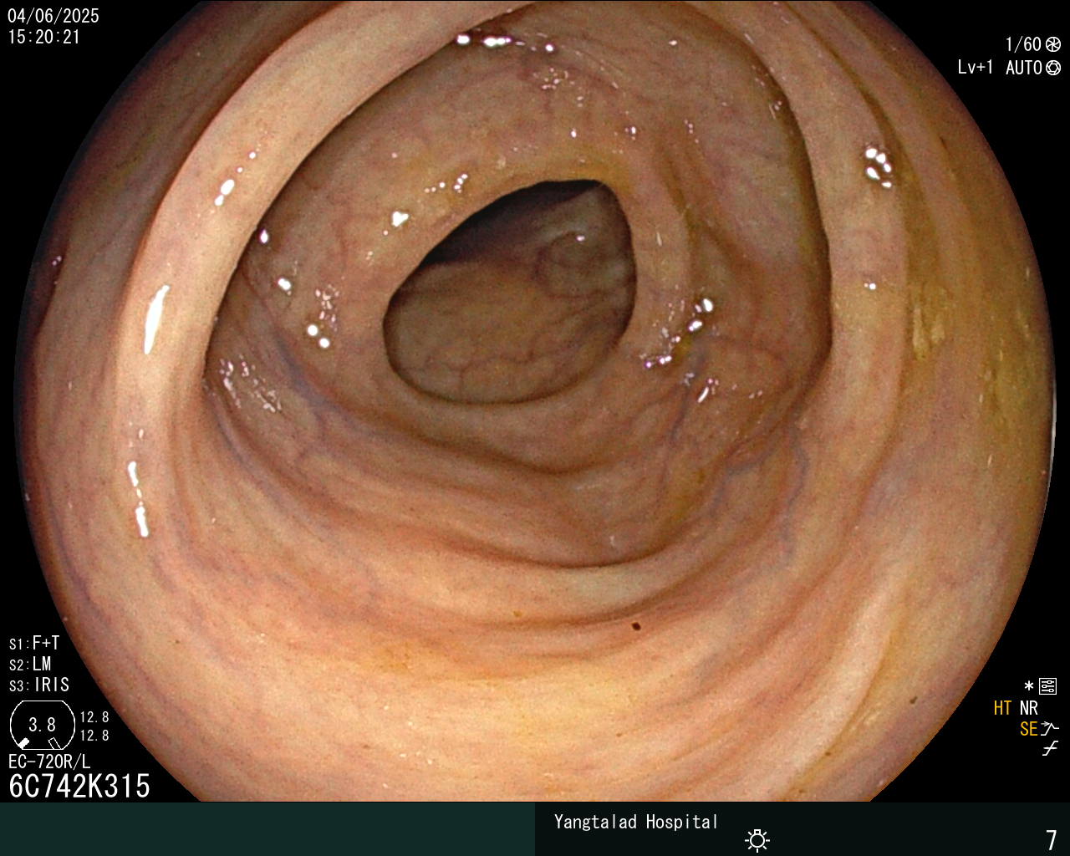This screenshot has width=1070, height=856.
Task: Click the NR noise reduction indicator
Action: coord(1028,708)
